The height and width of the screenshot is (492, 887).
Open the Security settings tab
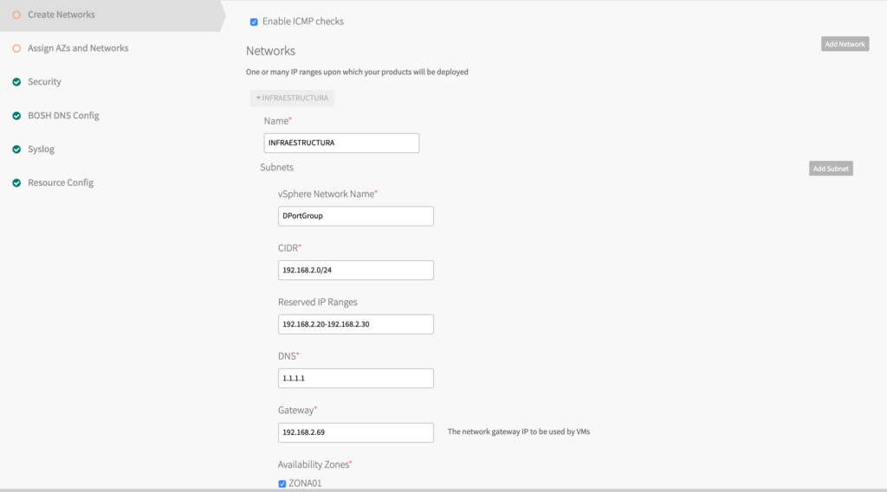tap(44, 82)
